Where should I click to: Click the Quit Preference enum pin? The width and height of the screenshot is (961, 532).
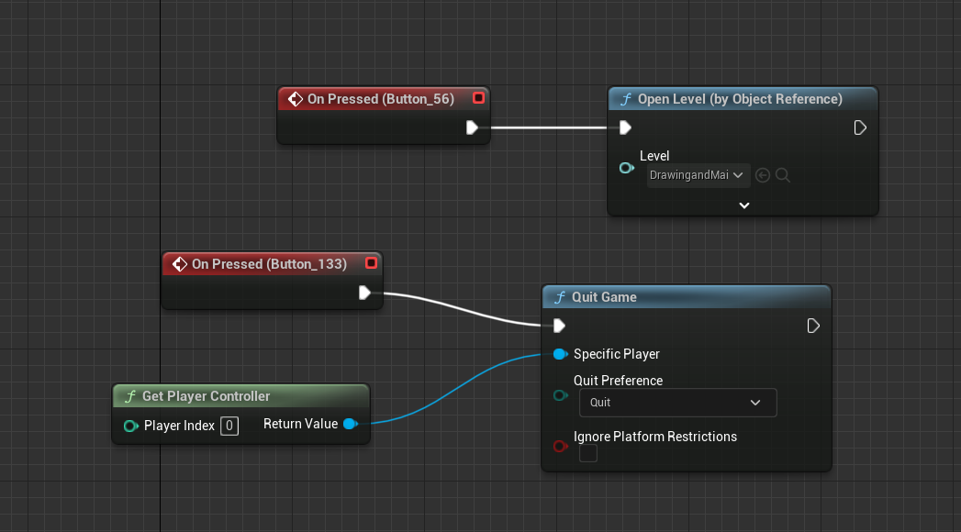pyautogui.click(x=560, y=395)
